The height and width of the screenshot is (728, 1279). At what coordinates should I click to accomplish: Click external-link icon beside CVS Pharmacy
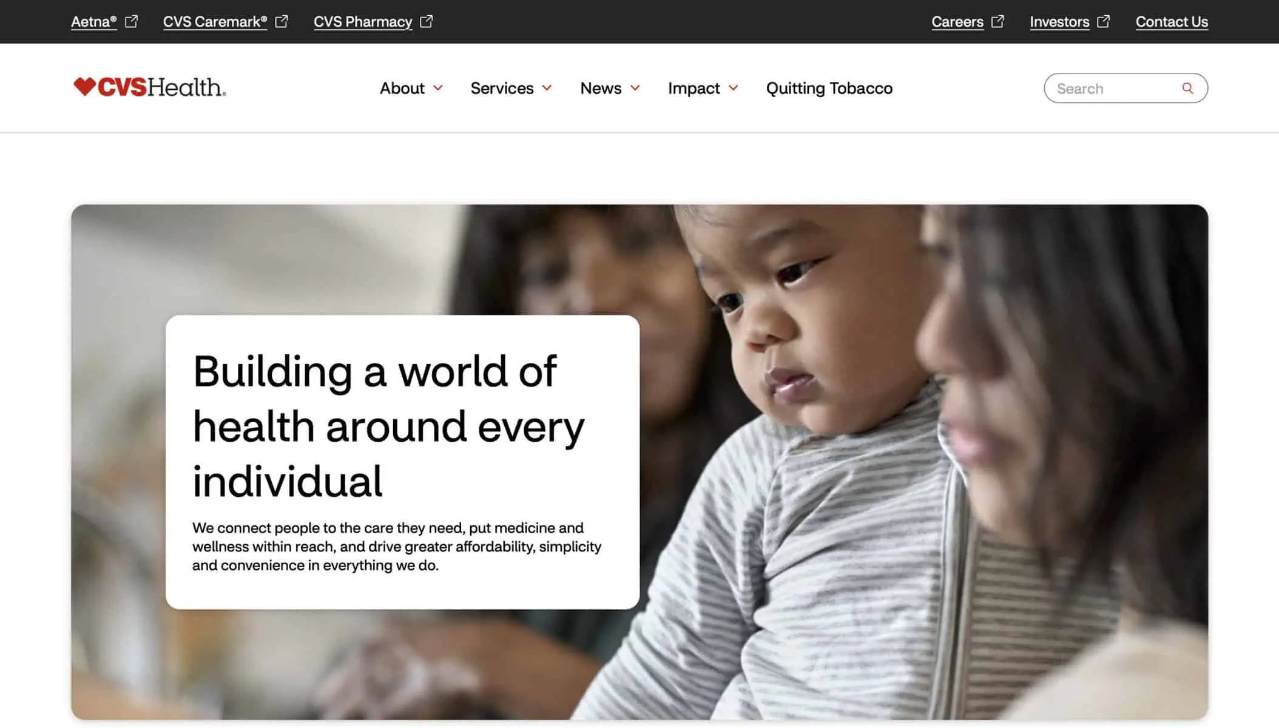coord(427,22)
